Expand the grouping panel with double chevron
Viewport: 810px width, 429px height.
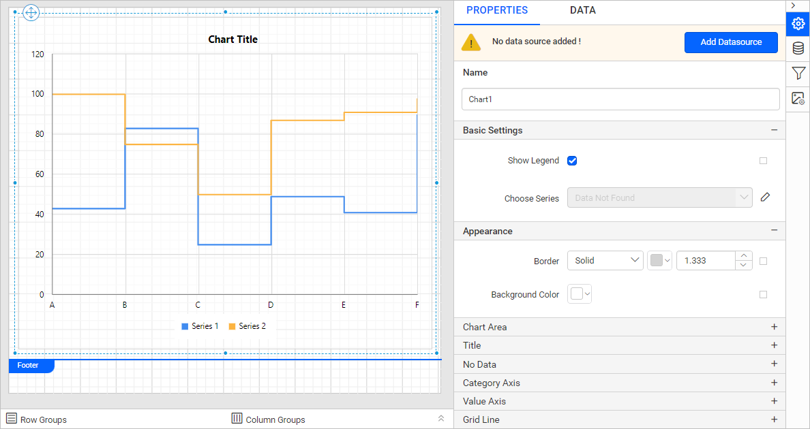coord(441,419)
